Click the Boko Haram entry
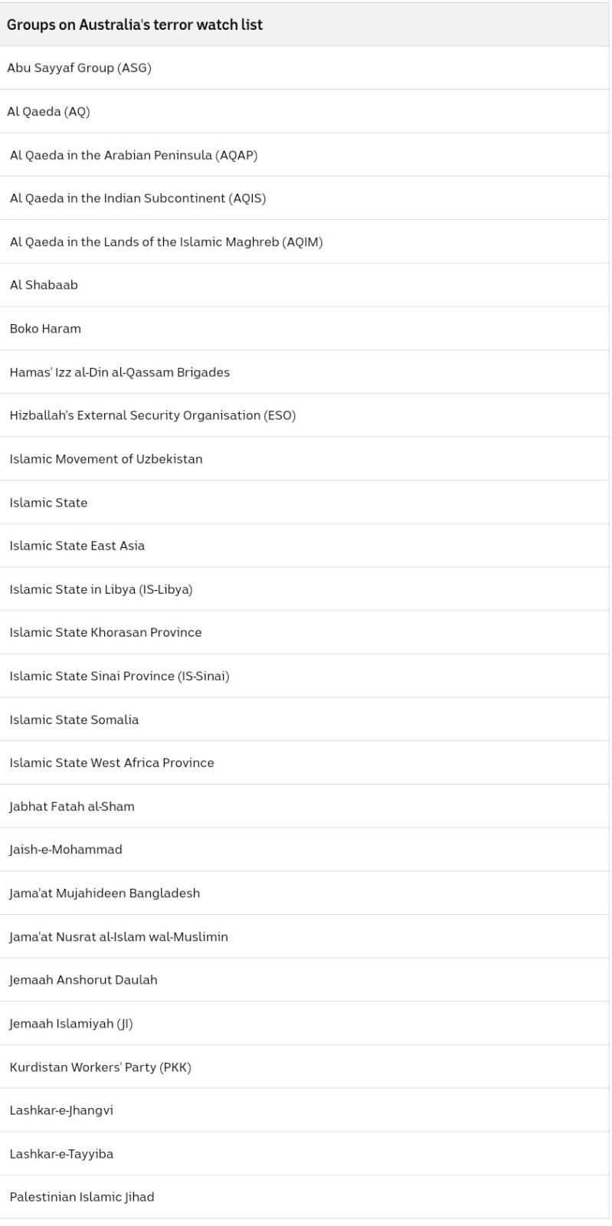The height and width of the screenshot is (1226, 612). [x=306, y=329]
